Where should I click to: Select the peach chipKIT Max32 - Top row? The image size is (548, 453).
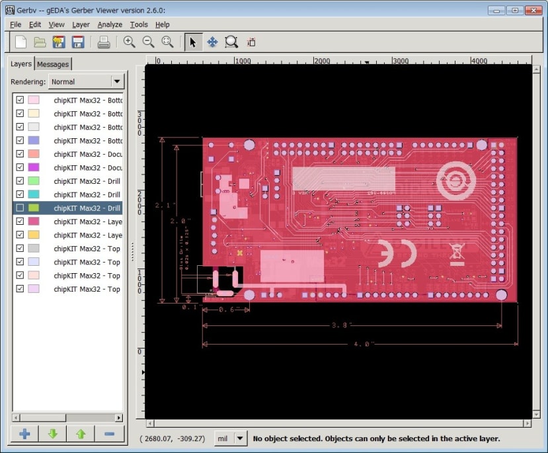[68, 275]
